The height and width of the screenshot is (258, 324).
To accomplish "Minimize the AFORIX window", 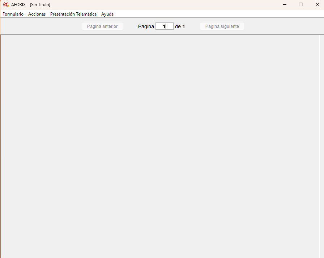I will tap(285, 4).
